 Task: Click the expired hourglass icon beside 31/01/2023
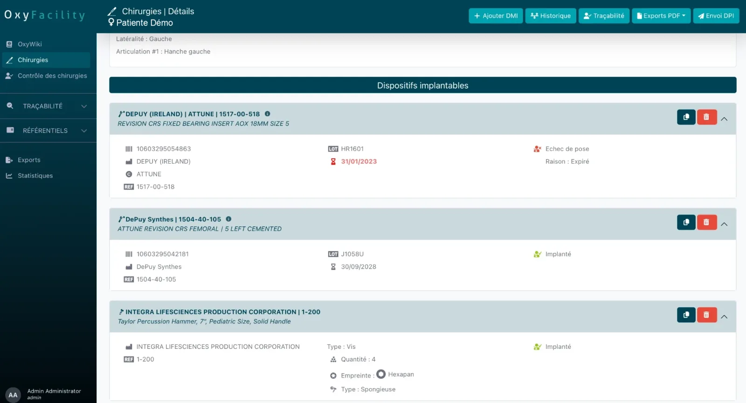[333, 161]
